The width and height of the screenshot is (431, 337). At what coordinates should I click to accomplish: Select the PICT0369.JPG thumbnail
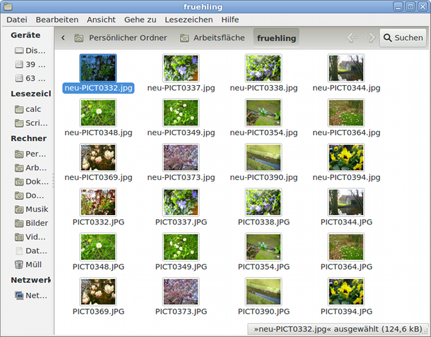tap(98, 292)
